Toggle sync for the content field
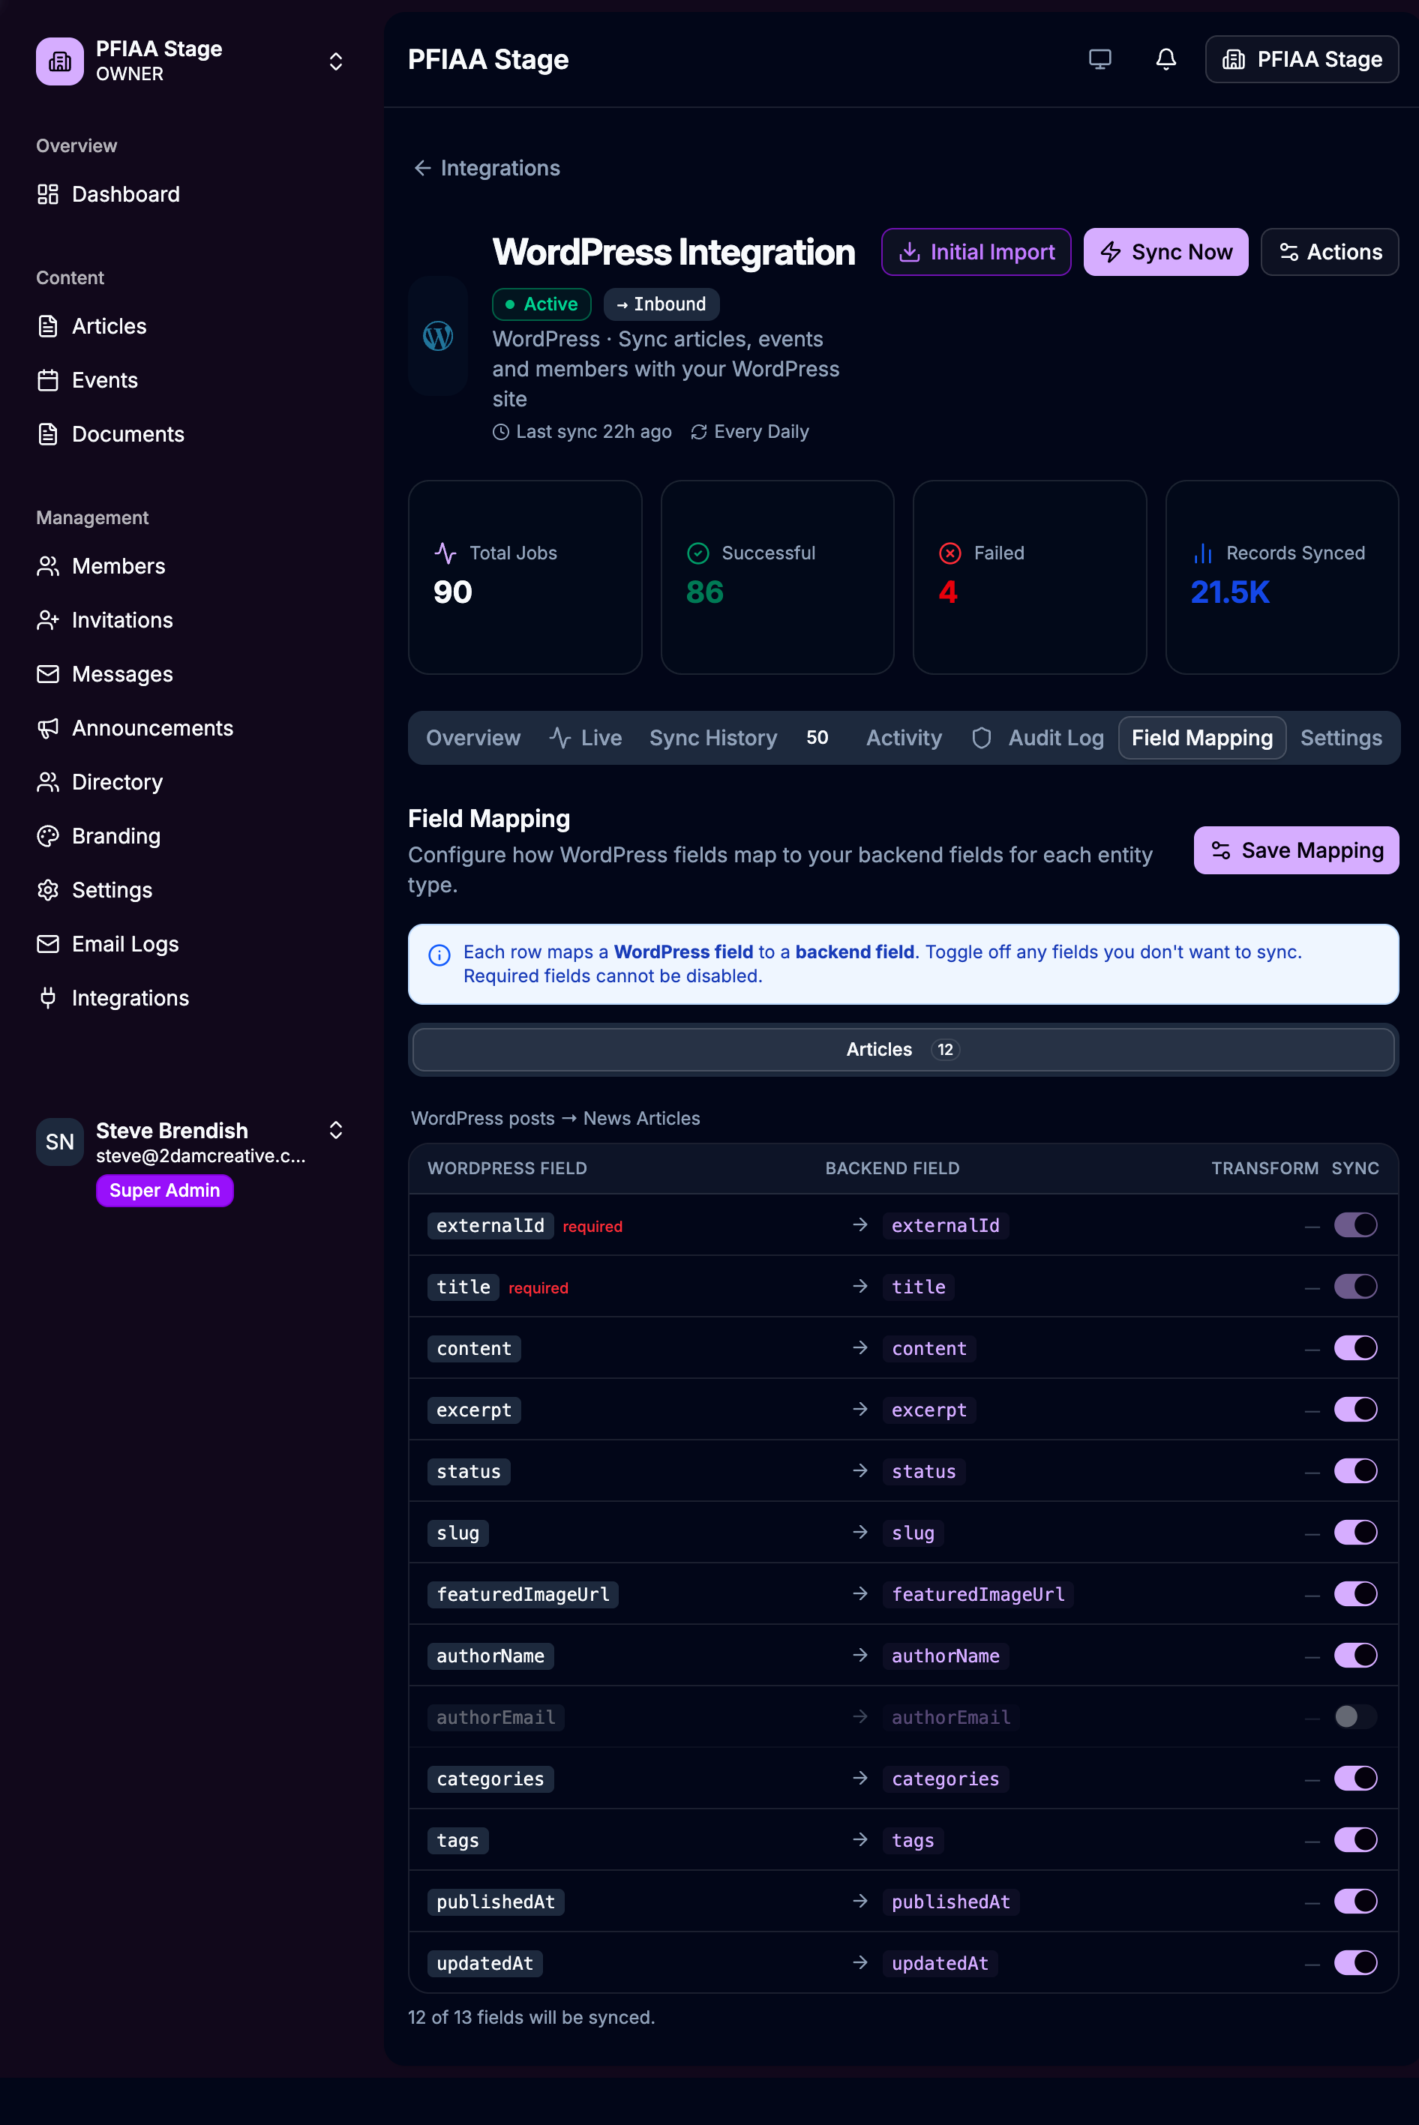 click(1354, 1348)
